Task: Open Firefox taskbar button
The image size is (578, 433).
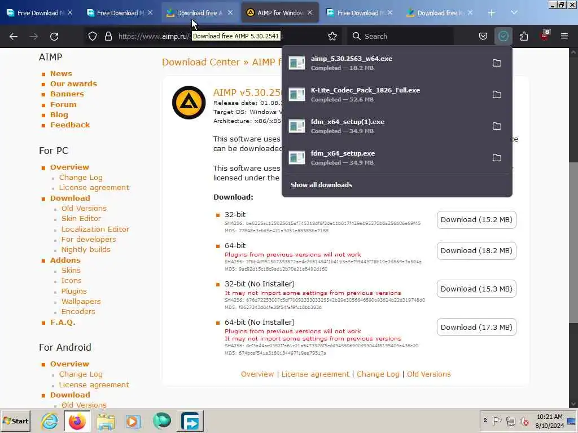Action: click(x=77, y=421)
